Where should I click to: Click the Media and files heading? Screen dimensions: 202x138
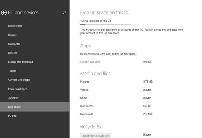click(x=95, y=74)
